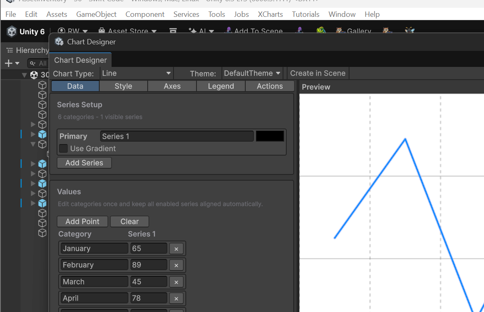Image resolution: width=484 pixels, height=312 pixels.
Task: Click the Unity 6 logo in the toolbar
Action: [12, 32]
